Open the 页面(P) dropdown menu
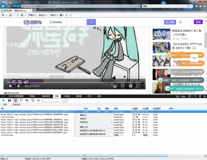Viewport: 207px width, 160px height. 32,15
